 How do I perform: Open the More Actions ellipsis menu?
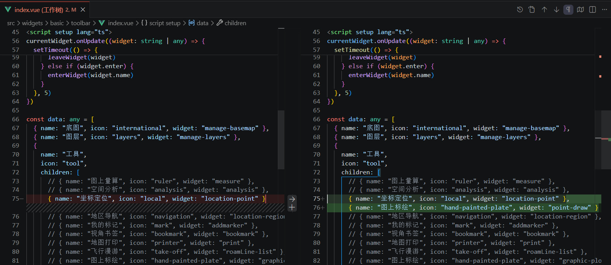click(604, 10)
